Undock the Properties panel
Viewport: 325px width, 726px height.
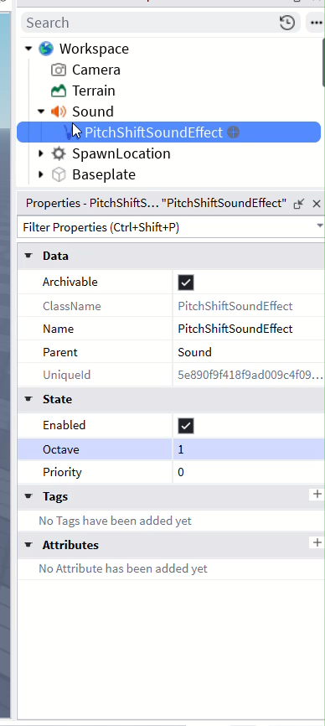(299, 203)
